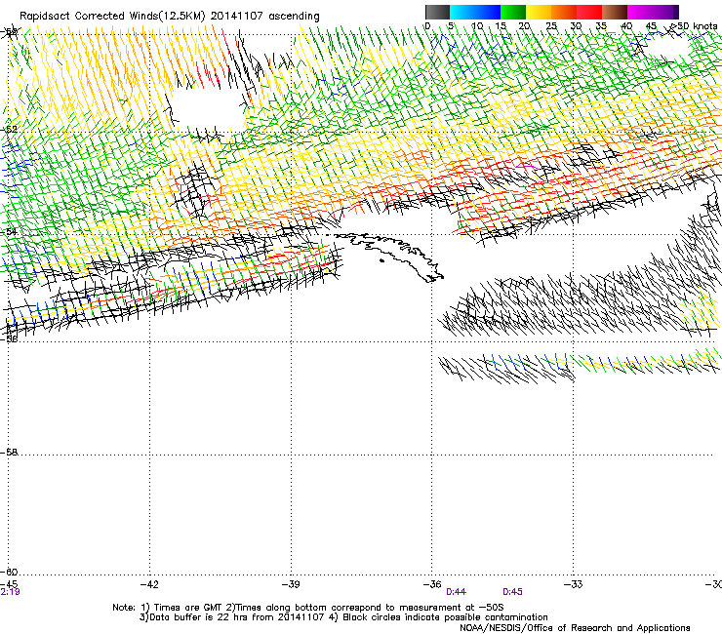Click the NOAA/NESDIS credit line

[575, 628]
